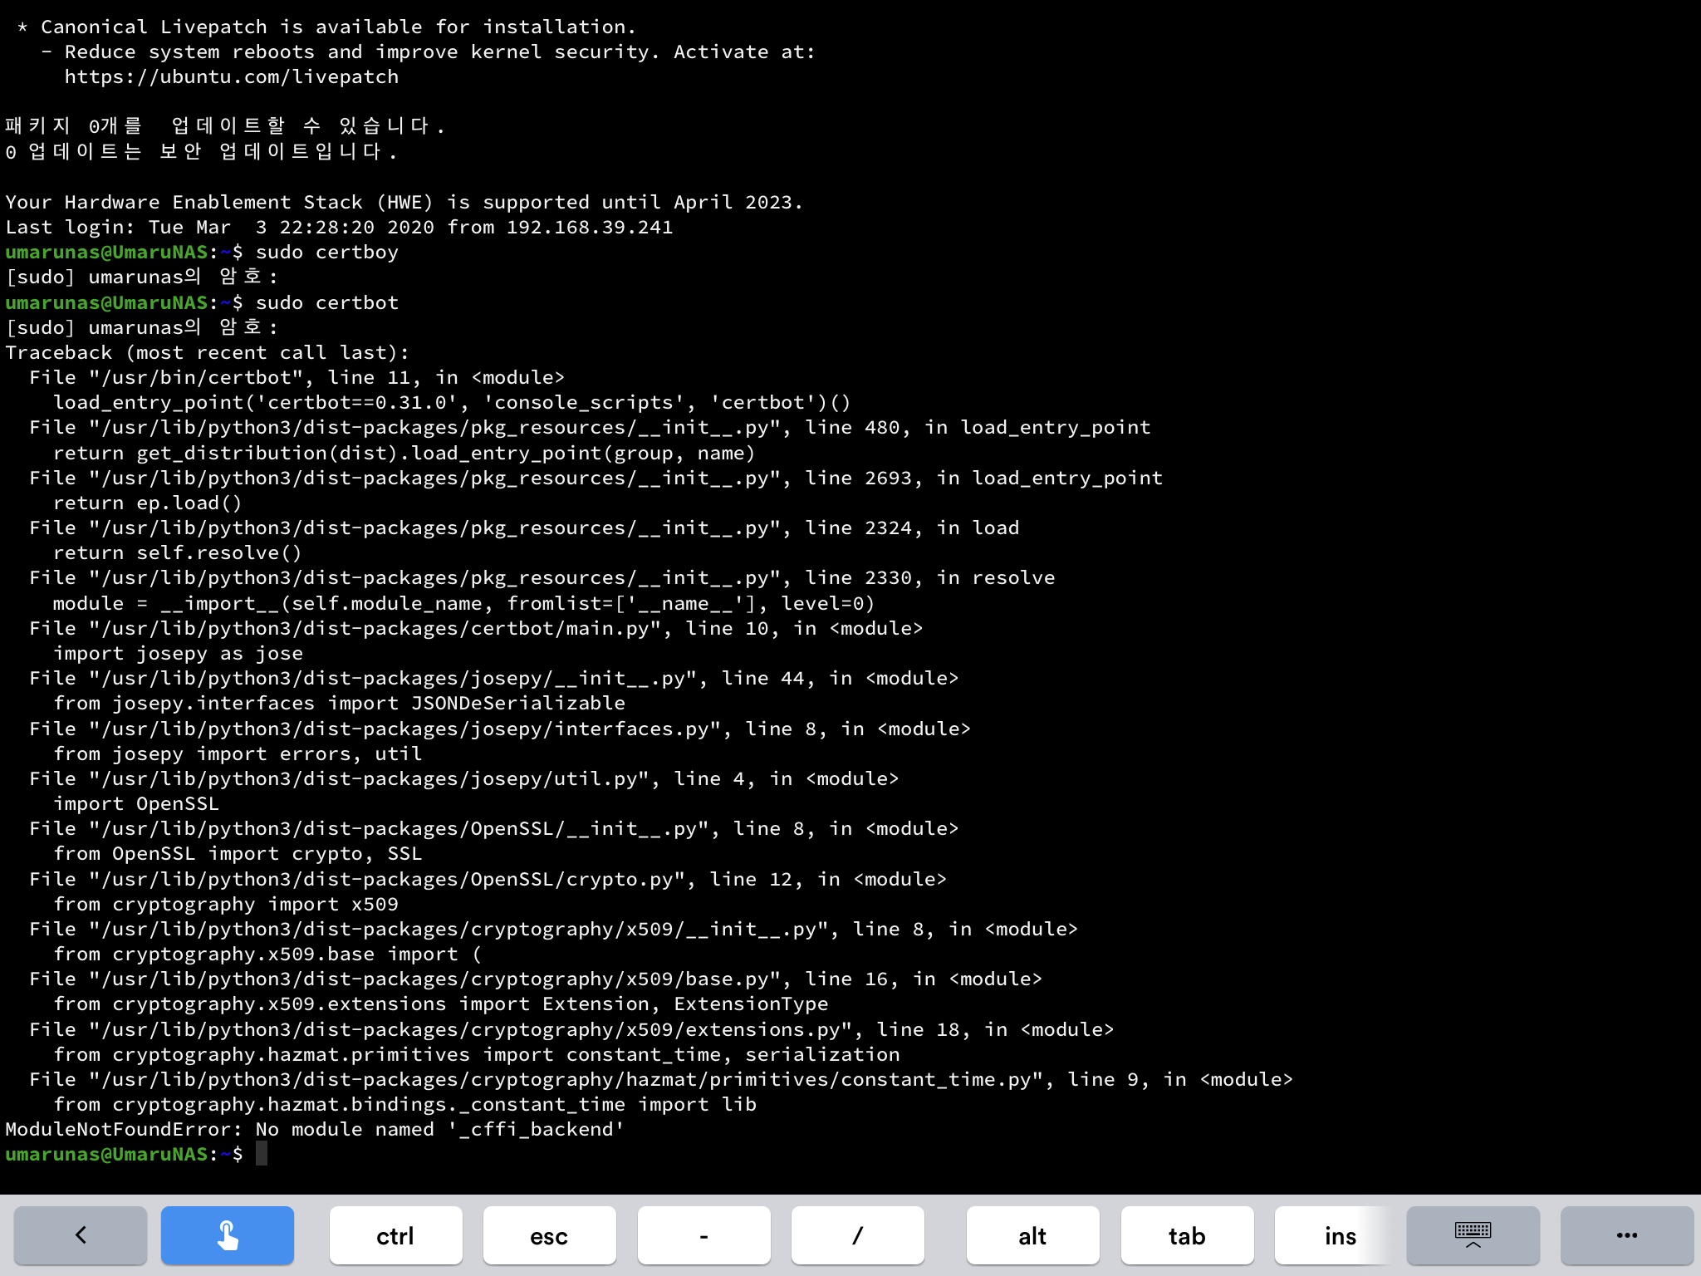
Task: Click the 'sudo certboy' command text
Action: 327,253
